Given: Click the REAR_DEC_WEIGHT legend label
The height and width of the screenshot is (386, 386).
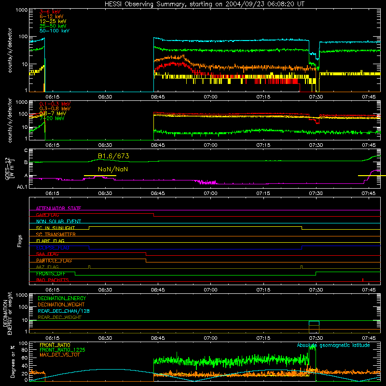Looking at the screenshot, I should [x=59, y=317].
